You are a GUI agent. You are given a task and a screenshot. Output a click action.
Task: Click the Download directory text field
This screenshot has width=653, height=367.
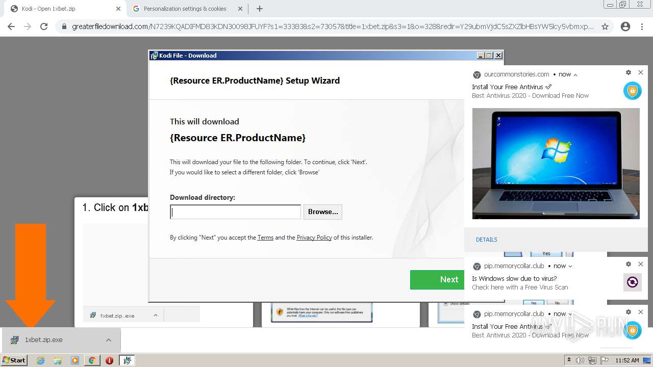235,212
